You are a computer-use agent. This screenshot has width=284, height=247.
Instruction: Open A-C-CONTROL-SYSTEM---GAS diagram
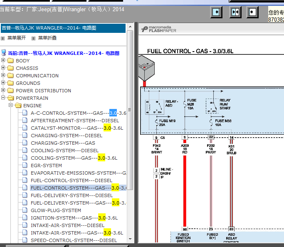[79, 113]
